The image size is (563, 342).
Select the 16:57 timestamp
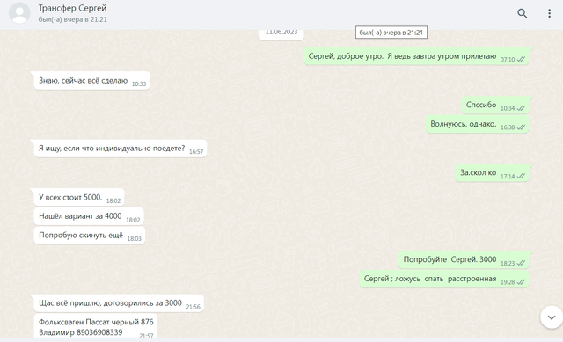[x=196, y=152]
